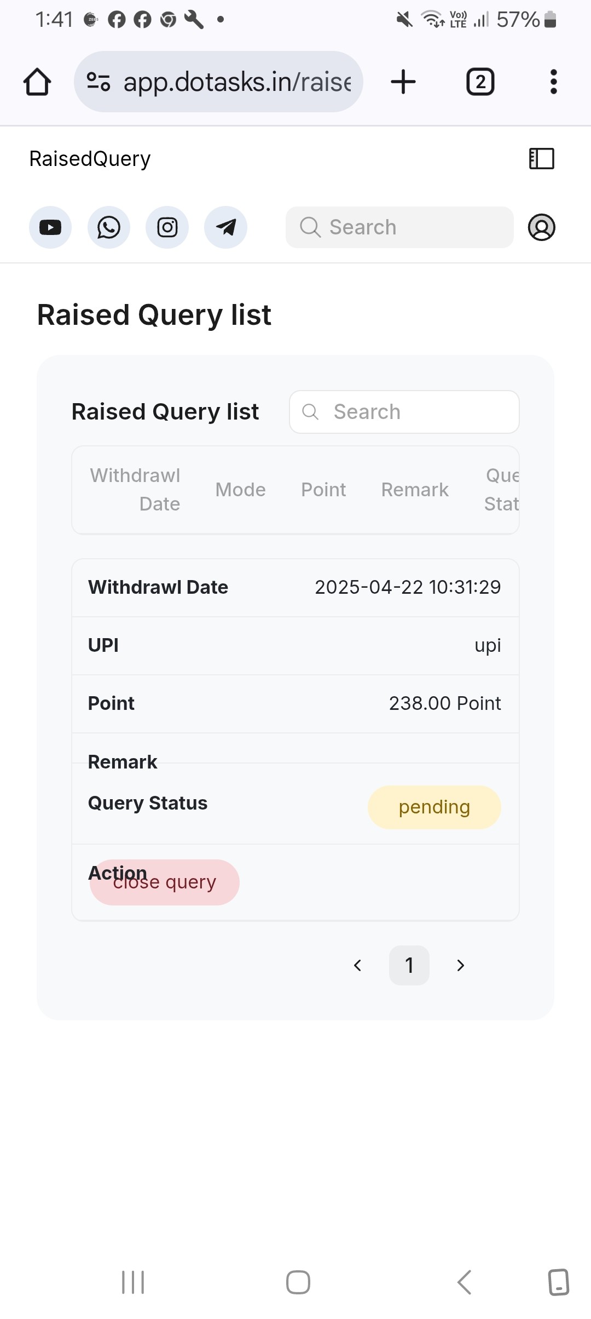The height and width of the screenshot is (1319, 591).
Task: Click the close query button
Action: click(165, 882)
